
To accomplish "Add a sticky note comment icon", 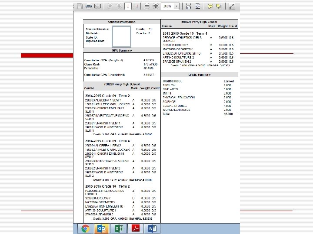I will point(210,6).
